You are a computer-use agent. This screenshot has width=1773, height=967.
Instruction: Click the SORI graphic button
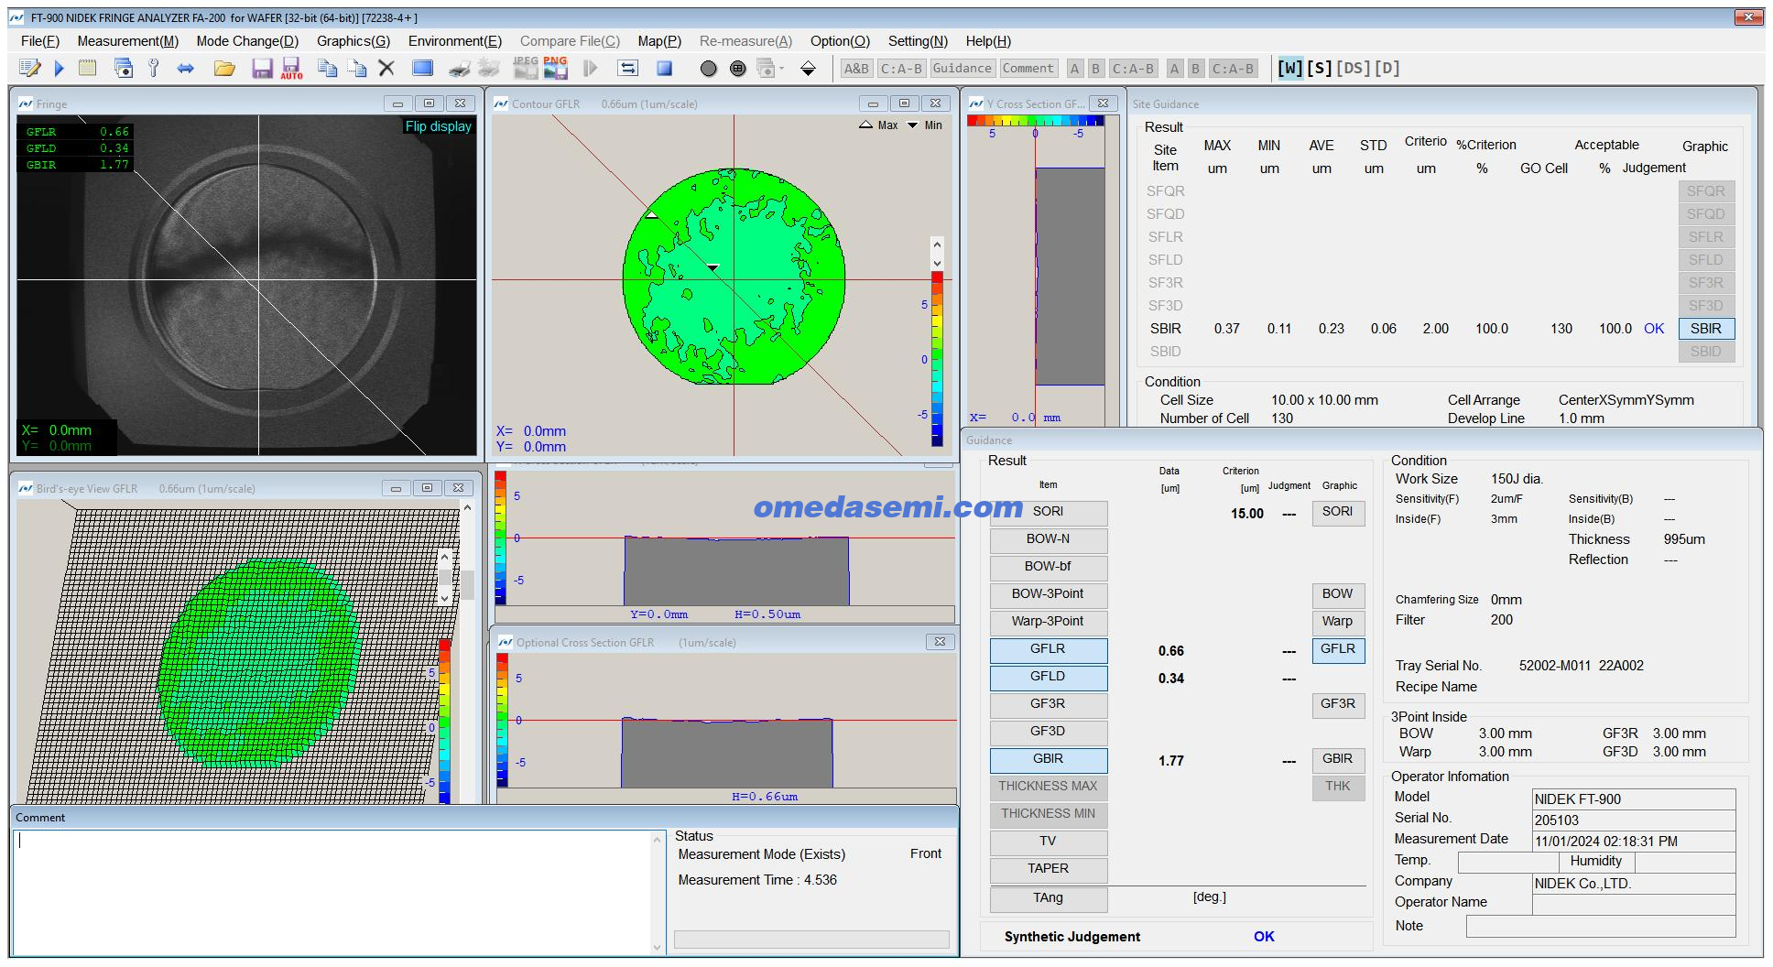pos(1337,512)
